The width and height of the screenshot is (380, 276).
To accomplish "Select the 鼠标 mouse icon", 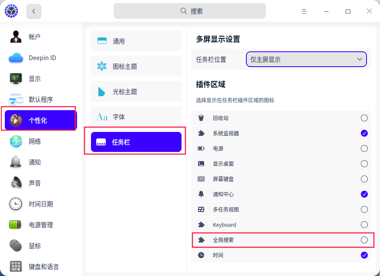I will tap(16, 246).
